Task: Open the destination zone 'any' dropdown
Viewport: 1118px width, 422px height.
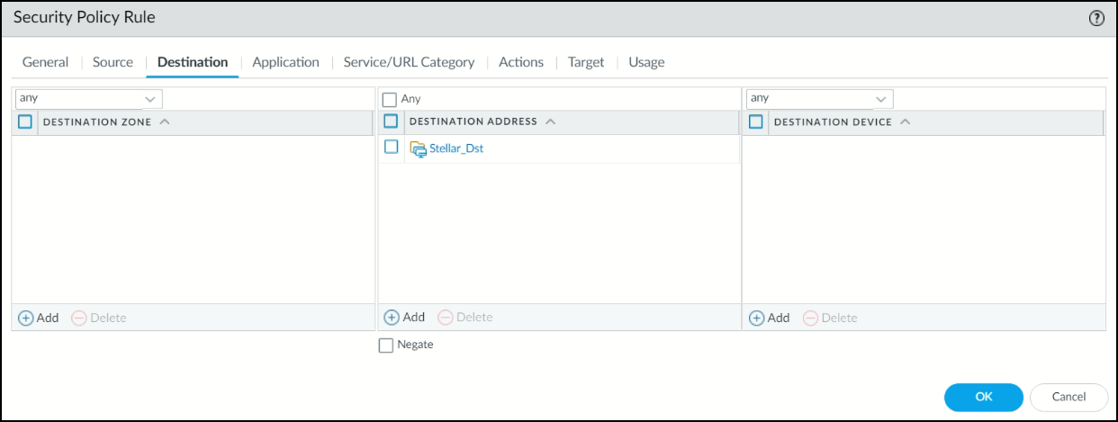Action: [149, 98]
